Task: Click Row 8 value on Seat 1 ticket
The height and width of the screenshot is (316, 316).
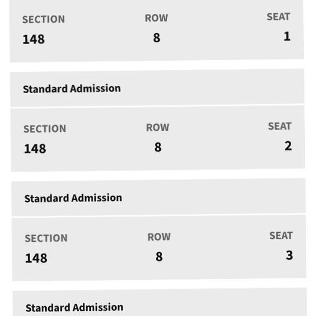Action: click(157, 38)
